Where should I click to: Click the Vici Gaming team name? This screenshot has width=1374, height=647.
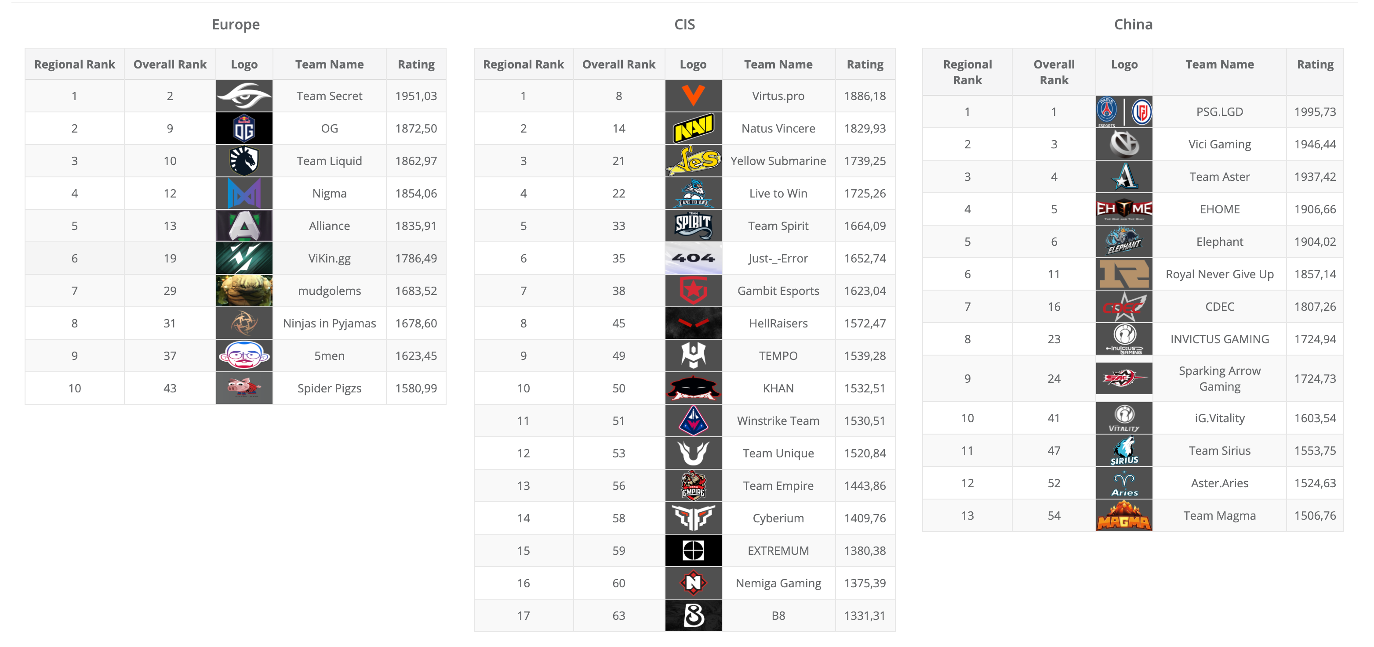tap(1219, 144)
